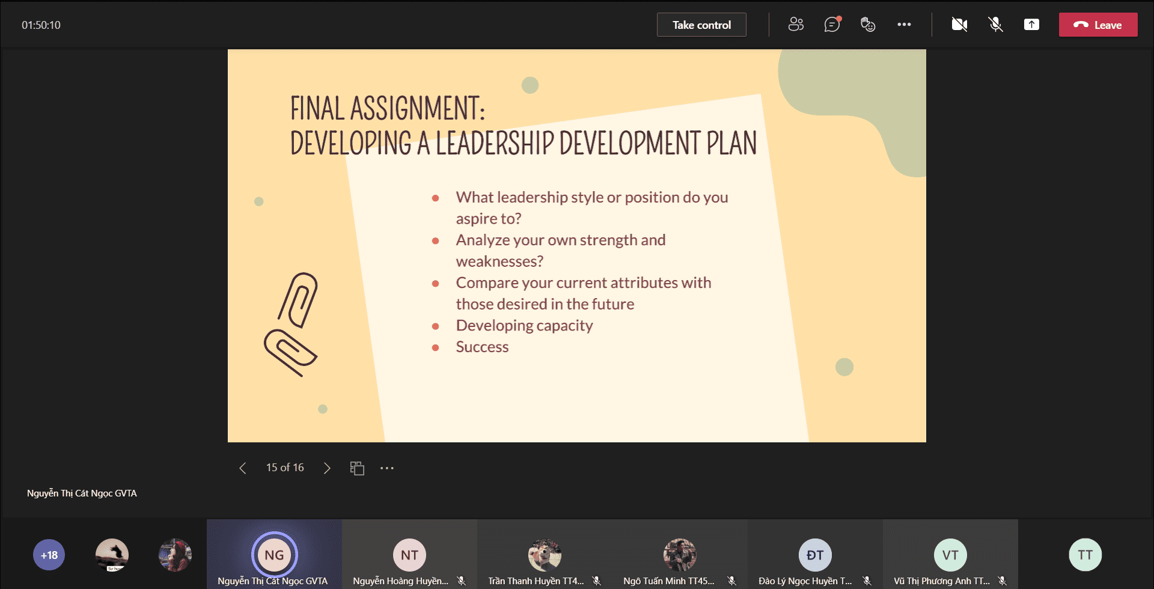Click muted mic icon beside Nguyễn Hoàng Huyền

(461, 581)
